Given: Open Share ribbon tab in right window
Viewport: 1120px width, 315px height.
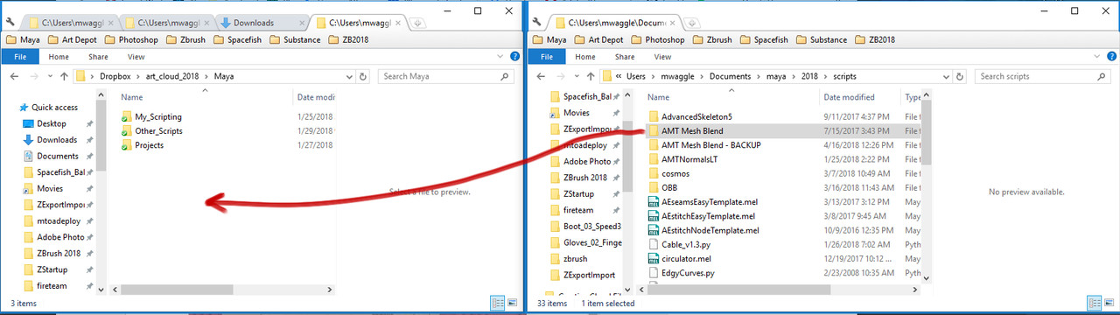Looking at the screenshot, I should click(x=625, y=57).
